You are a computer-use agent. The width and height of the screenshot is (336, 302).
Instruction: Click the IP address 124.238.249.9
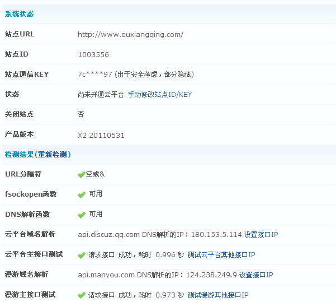[211, 275]
